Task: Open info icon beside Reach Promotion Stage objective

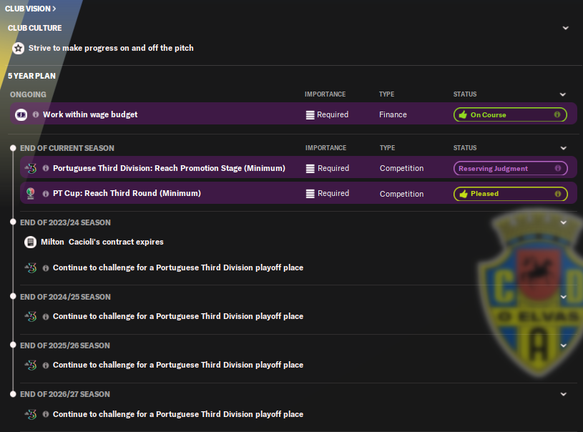Action: (x=46, y=168)
